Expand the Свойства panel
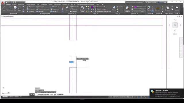The image size is (184, 103). click(134, 14)
